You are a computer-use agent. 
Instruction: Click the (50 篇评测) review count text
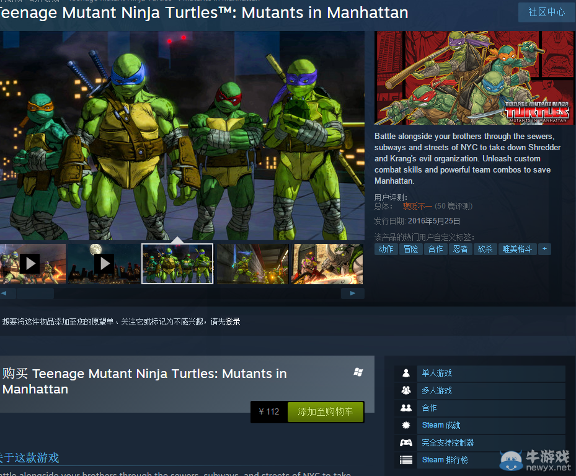(454, 206)
